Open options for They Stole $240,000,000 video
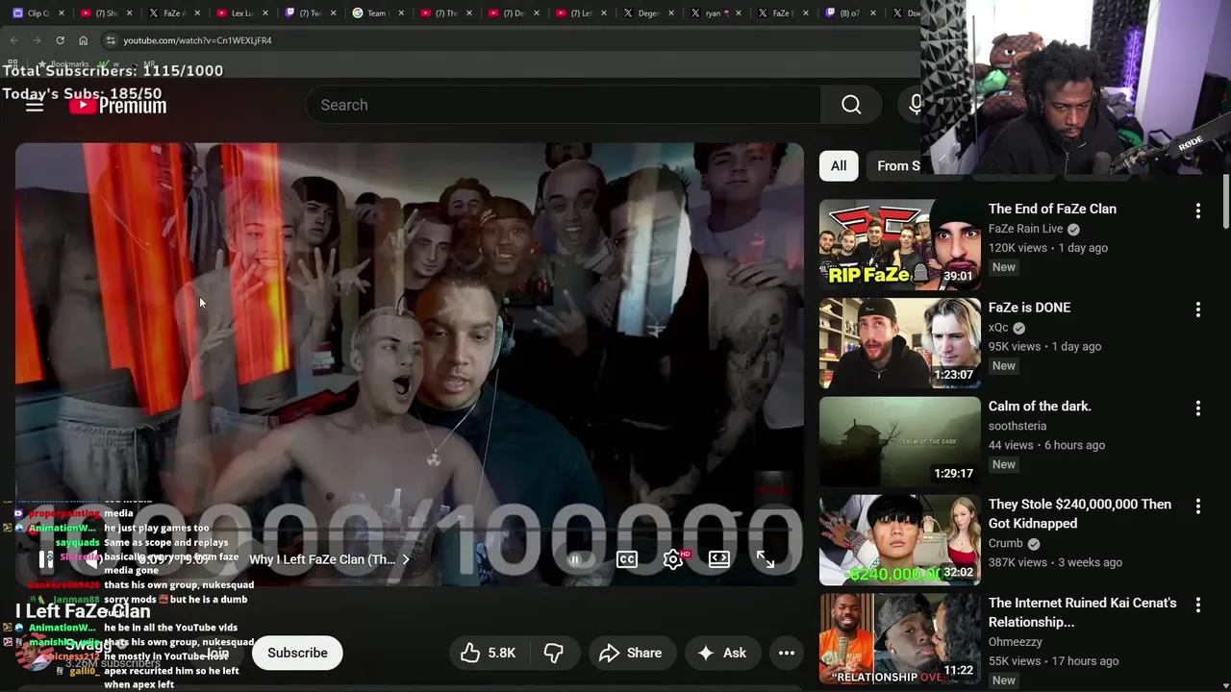 [x=1197, y=507]
